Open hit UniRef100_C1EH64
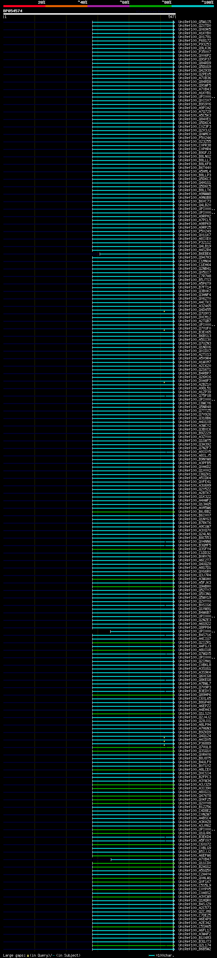 [x=195, y=265]
